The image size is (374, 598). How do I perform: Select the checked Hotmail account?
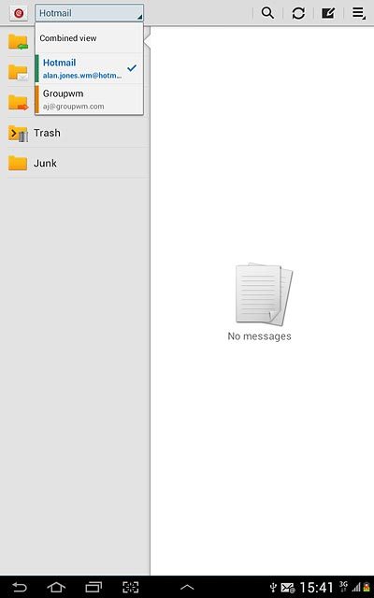click(x=90, y=68)
